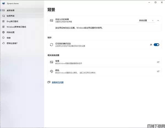Click the sync arrows icon
The image size is (165, 128).
tap(51, 45)
